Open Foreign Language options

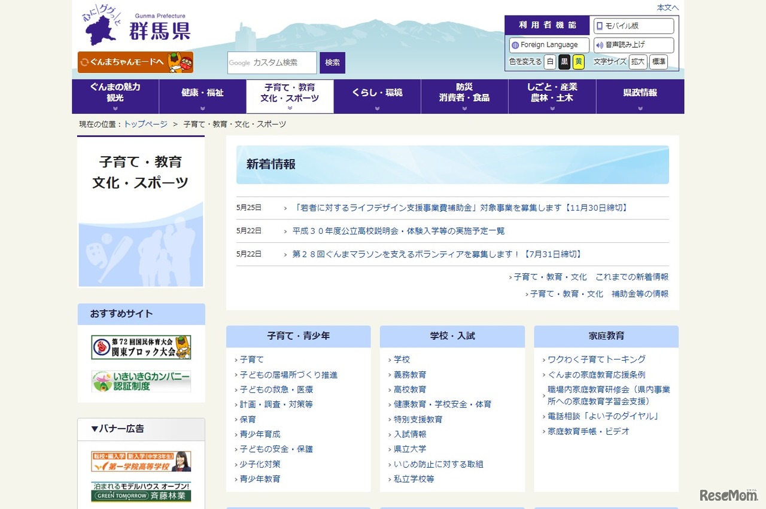point(549,45)
